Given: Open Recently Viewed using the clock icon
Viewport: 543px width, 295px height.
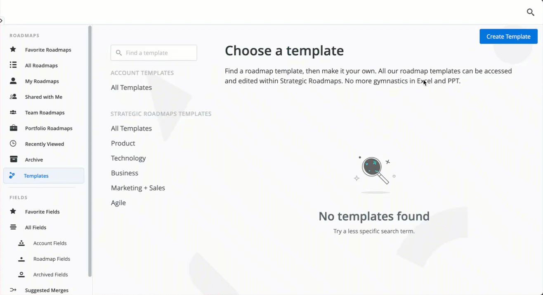Looking at the screenshot, I should [x=13, y=144].
